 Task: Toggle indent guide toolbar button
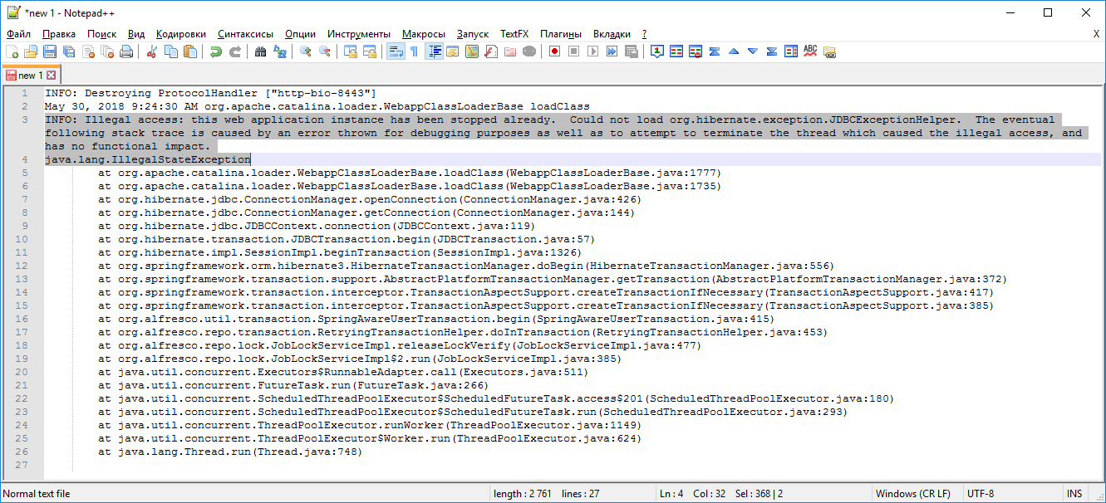tap(434, 51)
